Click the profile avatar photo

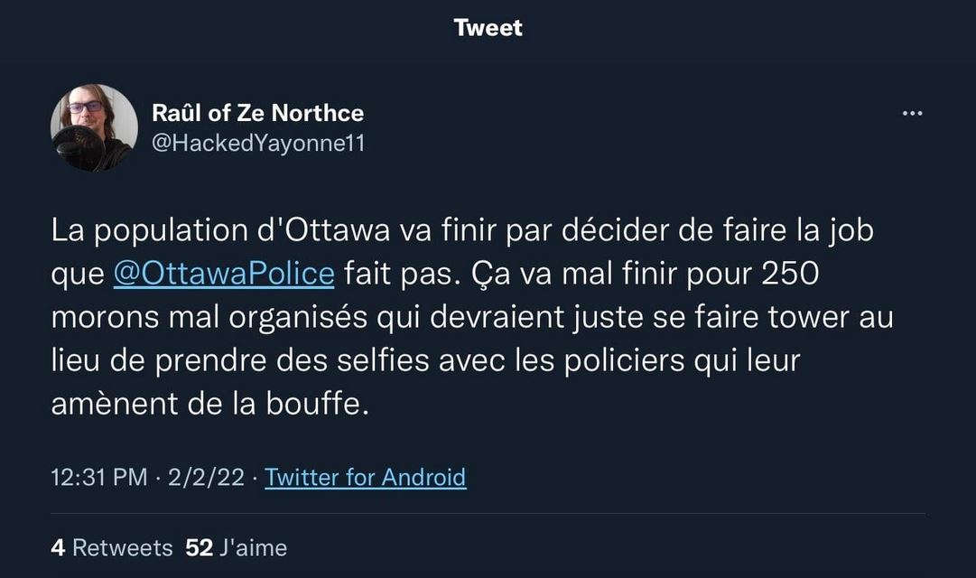point(94,127)
